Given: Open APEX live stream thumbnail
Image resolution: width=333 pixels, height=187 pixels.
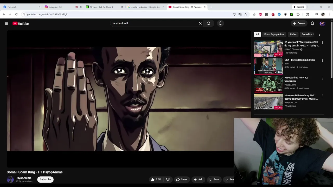Looking at the screenshot, I should 268,49.
